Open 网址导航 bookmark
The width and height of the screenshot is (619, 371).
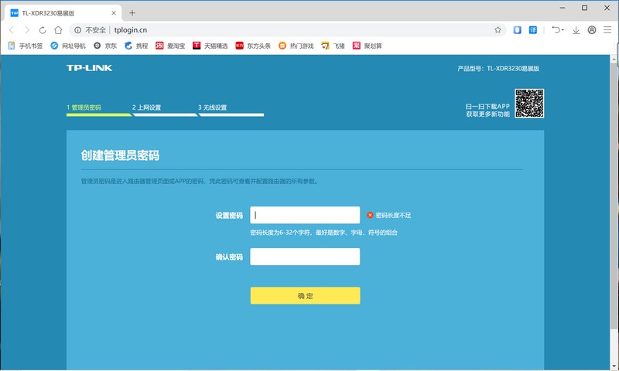click(x=68, y=46)
